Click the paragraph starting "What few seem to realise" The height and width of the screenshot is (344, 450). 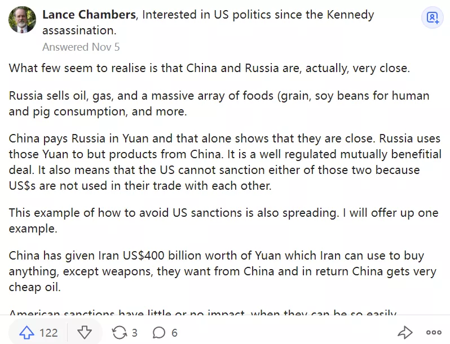point(209,68)
